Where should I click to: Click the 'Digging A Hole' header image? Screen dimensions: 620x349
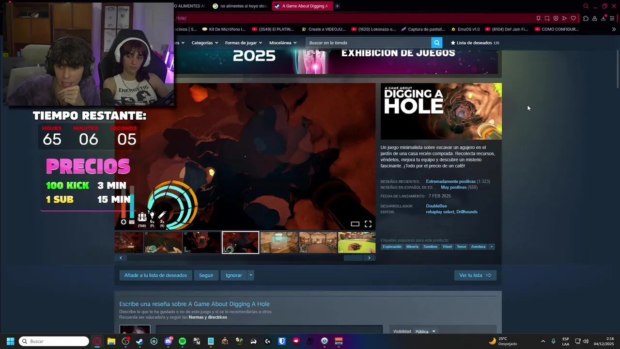[x=441, y=111]
